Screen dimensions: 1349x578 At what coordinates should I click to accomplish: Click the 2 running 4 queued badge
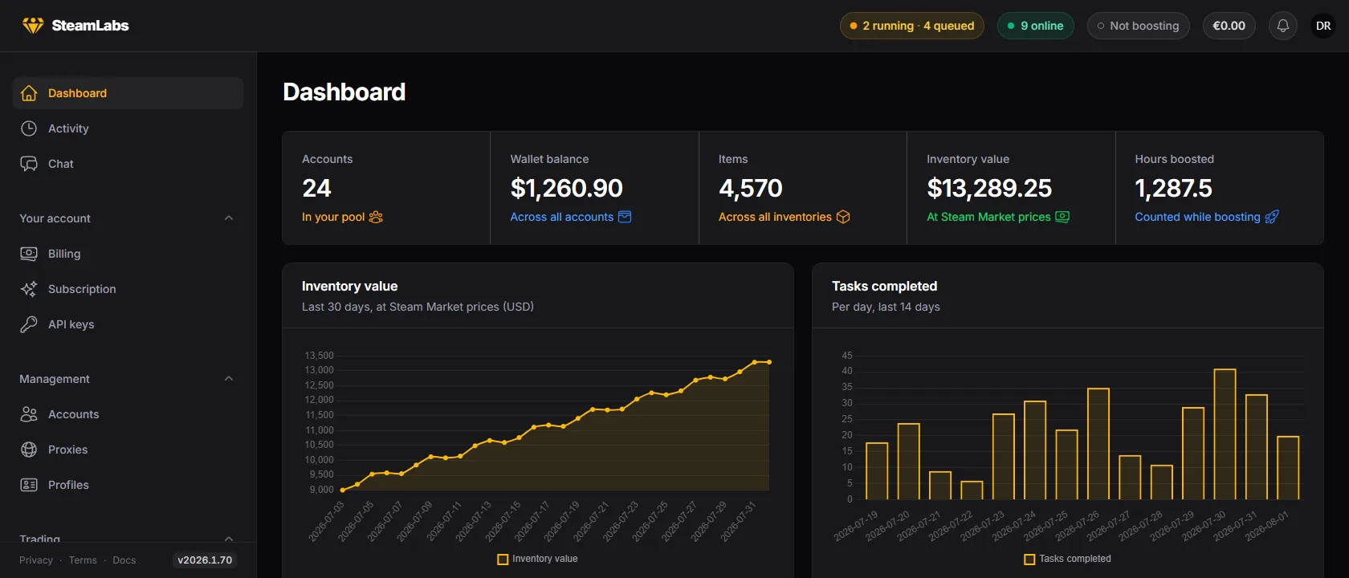coord(911,26)
